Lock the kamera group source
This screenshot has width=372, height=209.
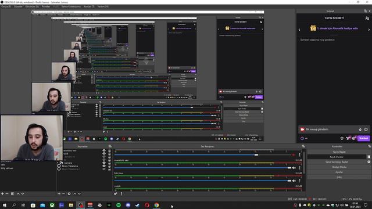point(109,163)
